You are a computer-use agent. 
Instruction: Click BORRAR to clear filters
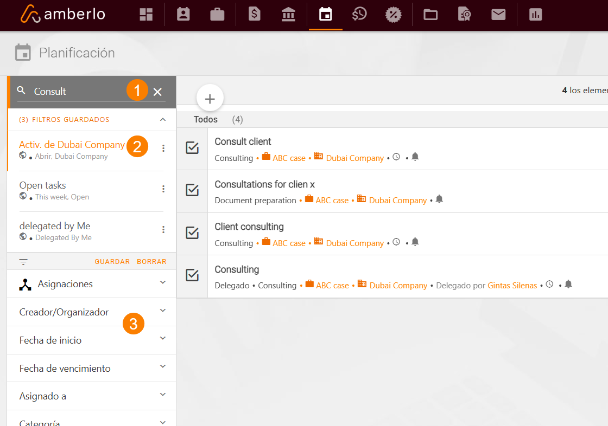point(151,261)
